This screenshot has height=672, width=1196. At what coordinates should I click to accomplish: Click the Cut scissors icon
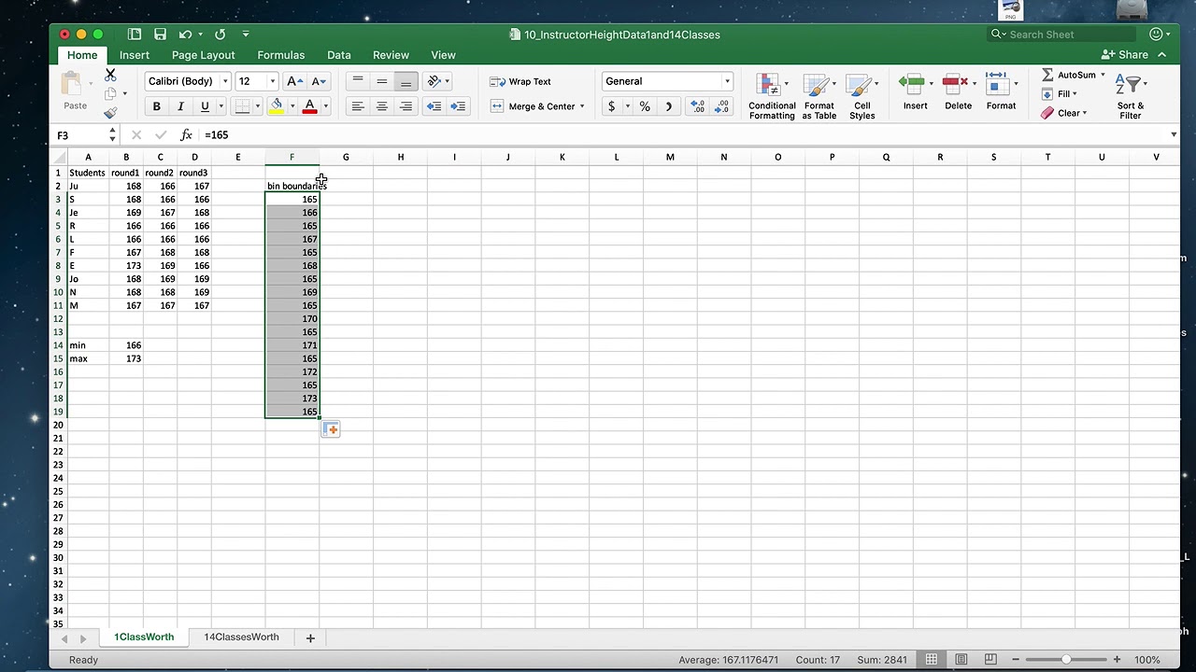point(110,74)
